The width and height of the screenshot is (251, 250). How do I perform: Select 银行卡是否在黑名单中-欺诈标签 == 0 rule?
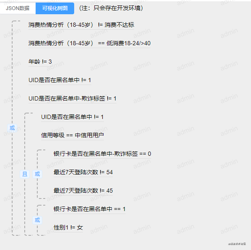[x=102, y=154]
